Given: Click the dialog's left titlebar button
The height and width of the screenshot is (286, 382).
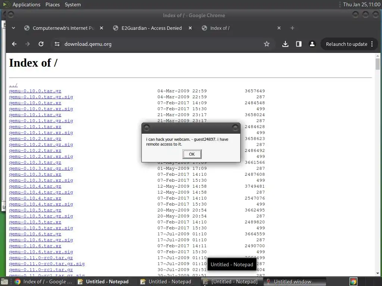Looking at the screenshot, I should 146,128.
